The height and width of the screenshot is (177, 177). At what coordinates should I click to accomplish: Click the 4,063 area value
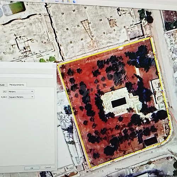(4, 97)
